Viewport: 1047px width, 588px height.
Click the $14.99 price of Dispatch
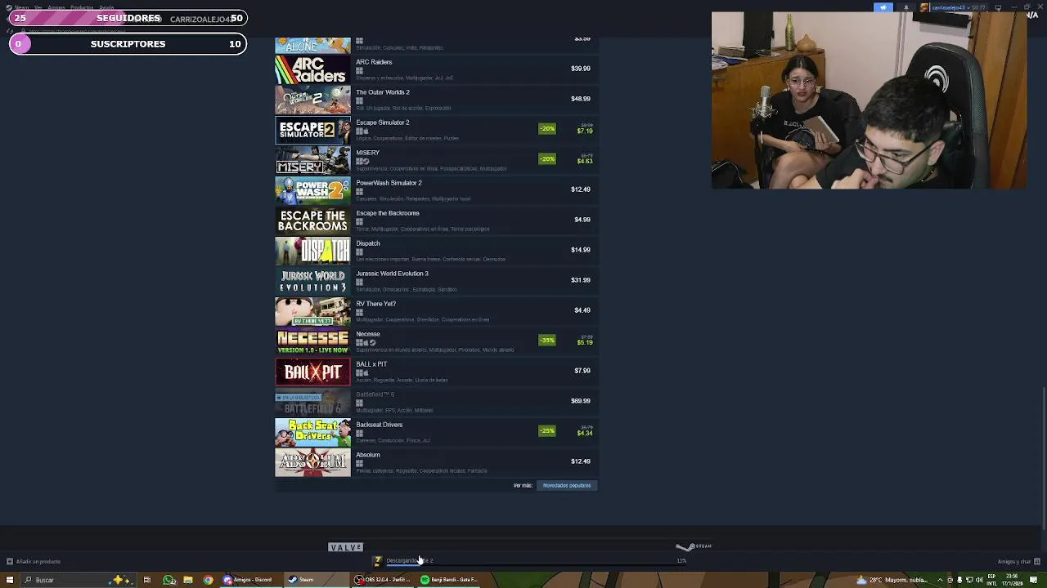click(580, 250)
